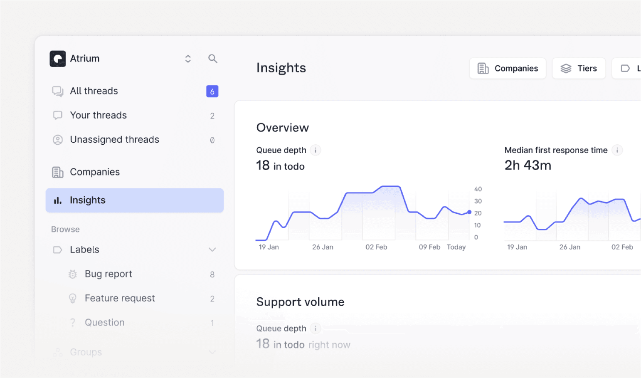Switch to the Tiers view
This screenshot has height=378, width=641.
point(579,68)
